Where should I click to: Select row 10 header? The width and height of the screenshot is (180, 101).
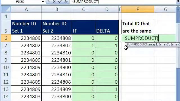[x=6, y=67]
